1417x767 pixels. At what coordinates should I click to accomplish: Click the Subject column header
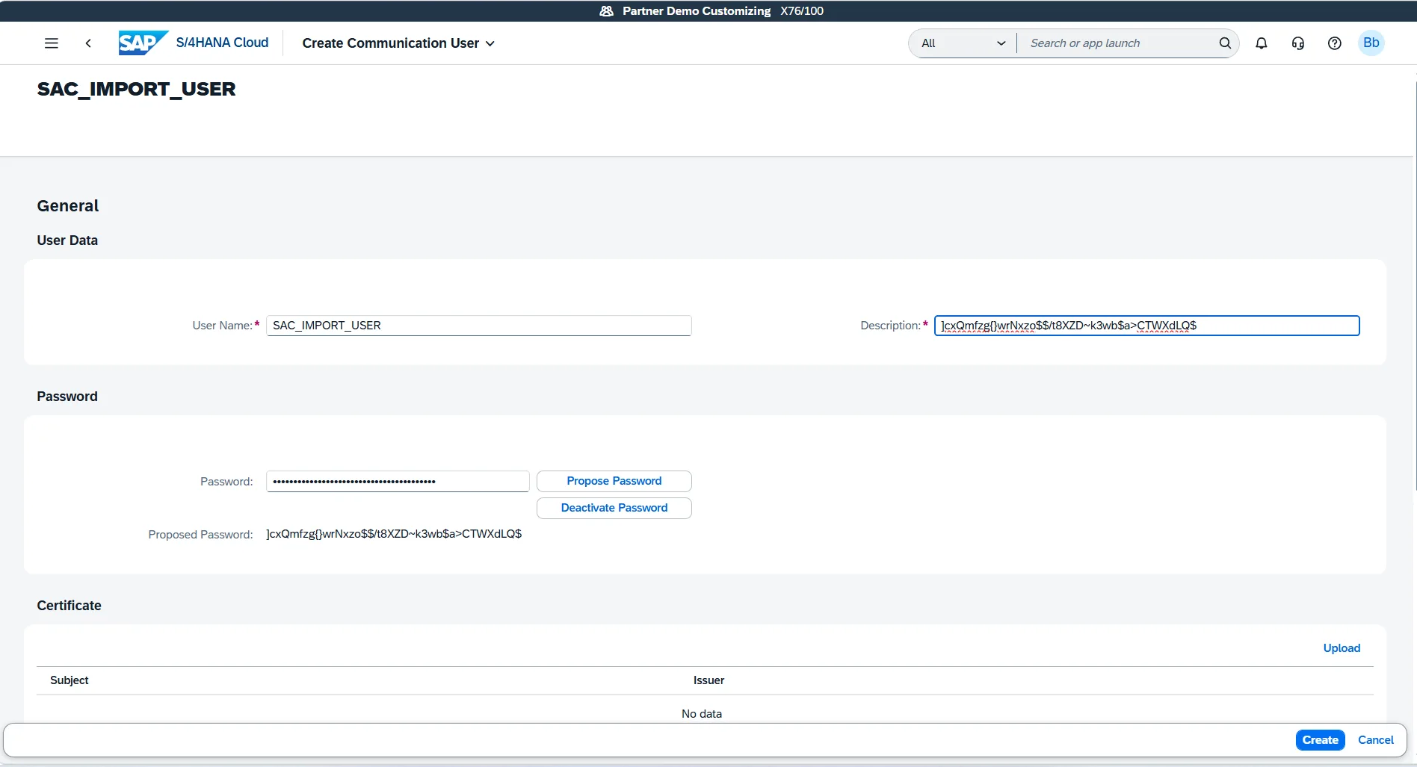click(70, 680)
